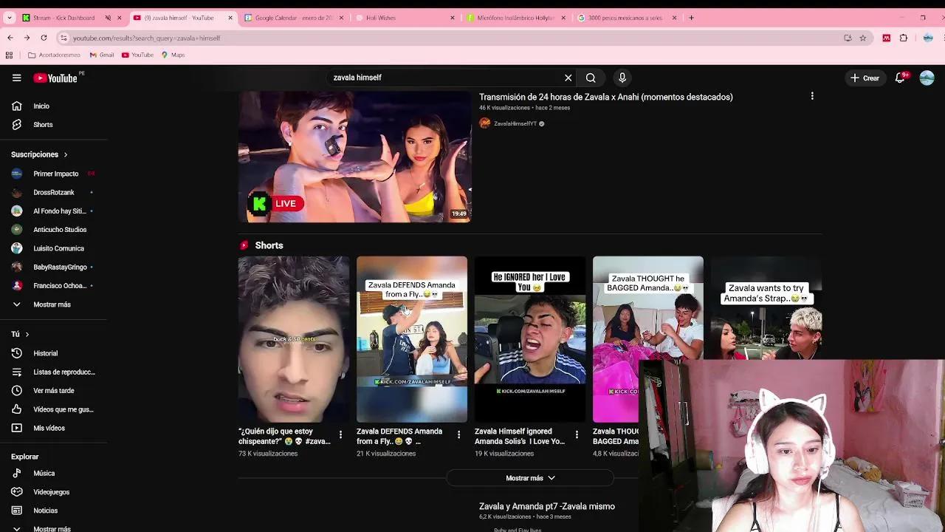Screen dimensions: 945x532
Task: Click the address bar URL
Action: click(x=146, y=38)
